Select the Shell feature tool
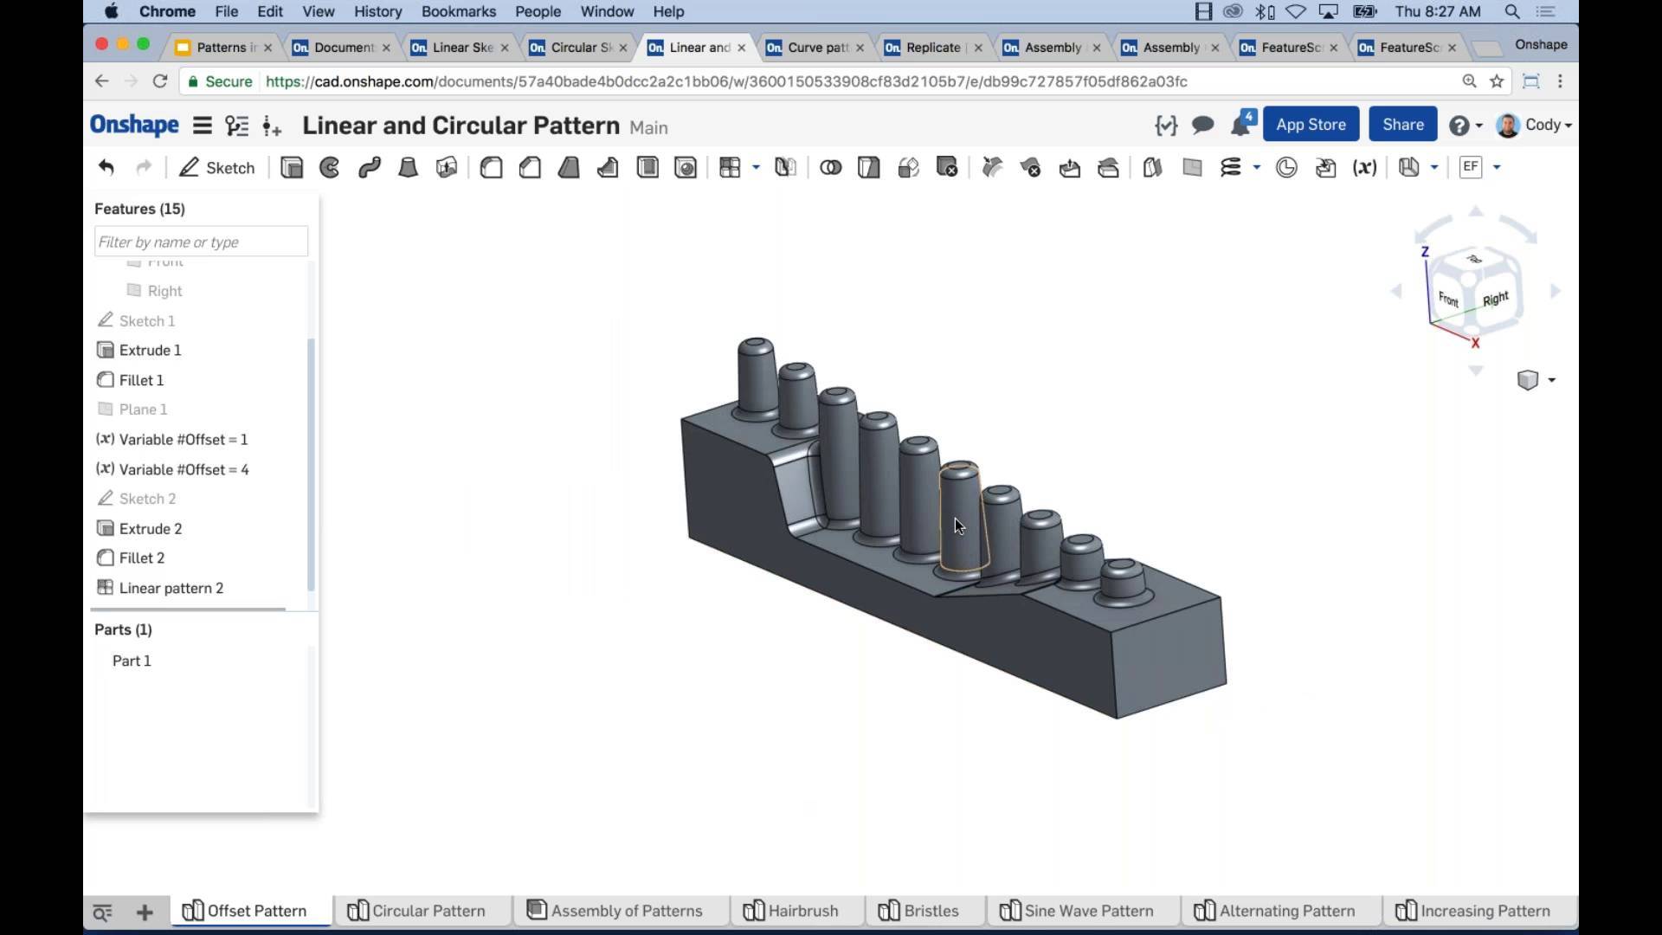The height and width of the screenshot is (935, 1662). tap(647, 167)
